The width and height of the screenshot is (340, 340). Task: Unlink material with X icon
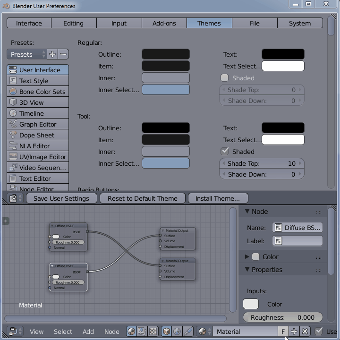[x=305, y=331]
